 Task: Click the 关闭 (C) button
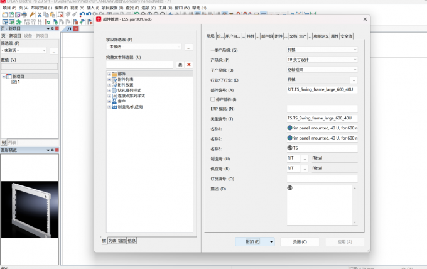tap(300, 242)
